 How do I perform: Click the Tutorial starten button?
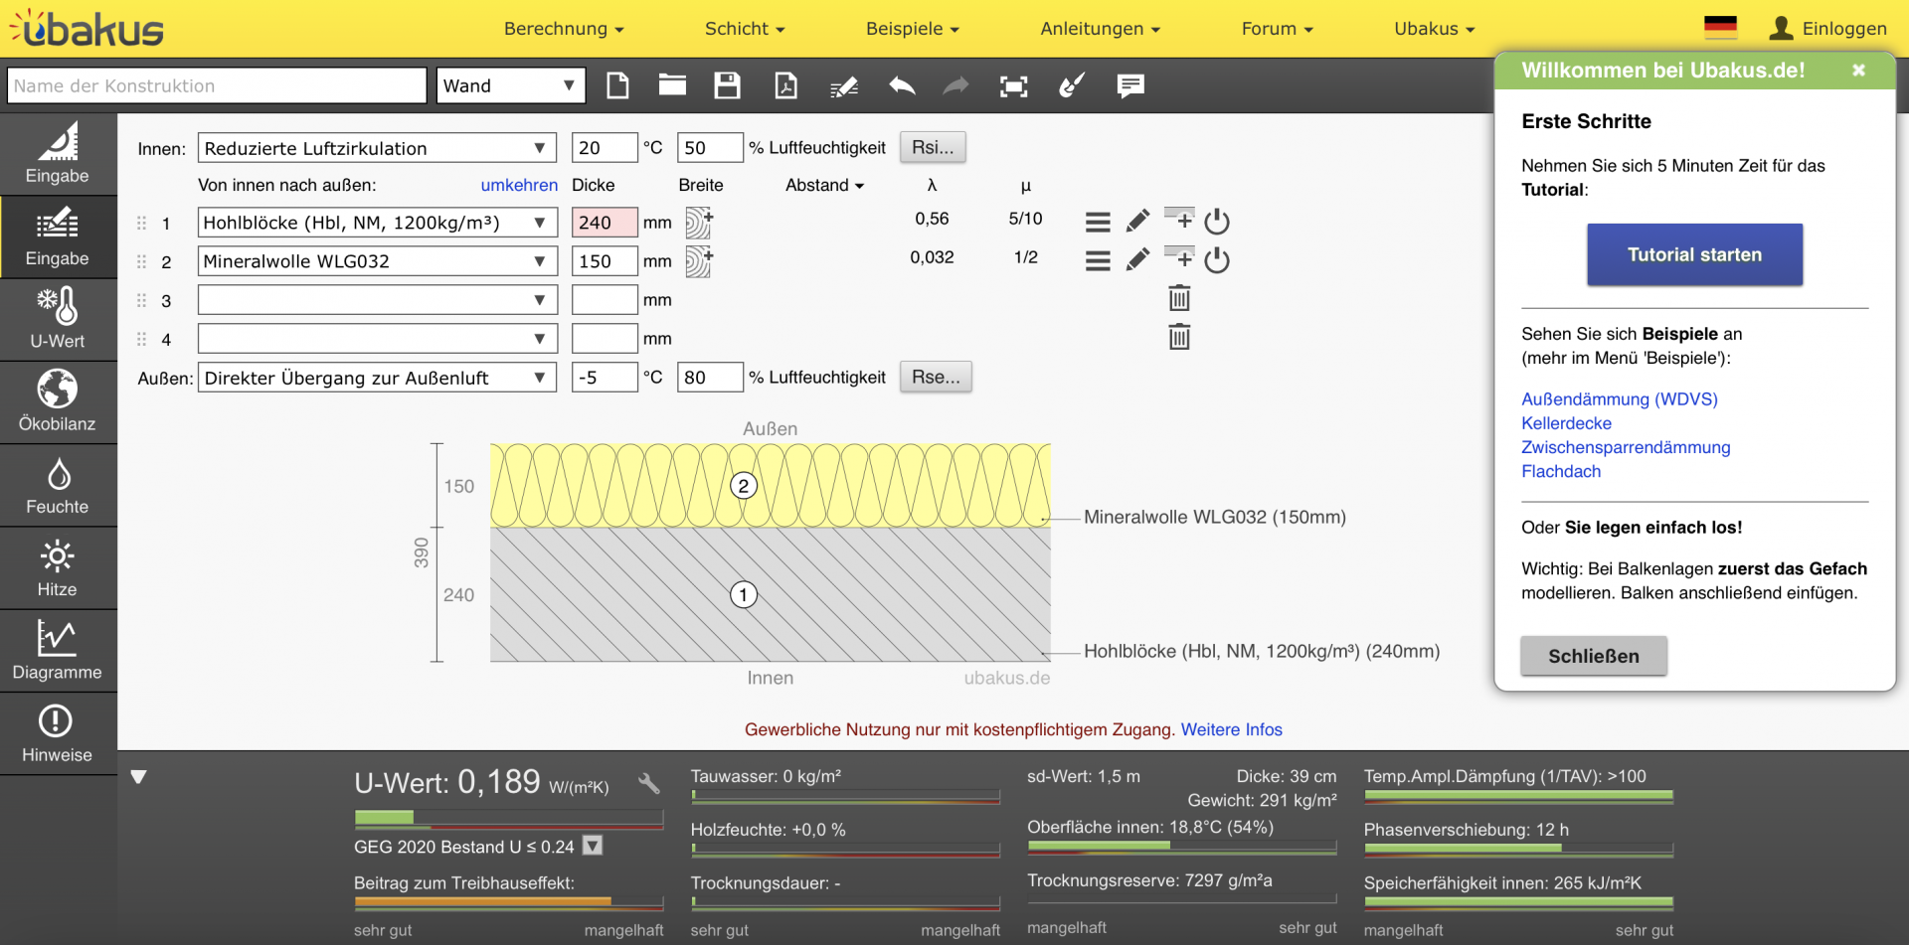point(1694,254)
